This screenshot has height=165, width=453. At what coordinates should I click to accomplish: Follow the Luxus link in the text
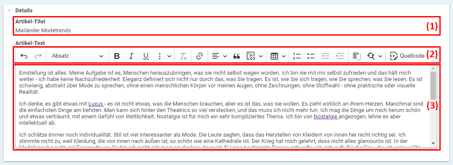coord(96,103)
